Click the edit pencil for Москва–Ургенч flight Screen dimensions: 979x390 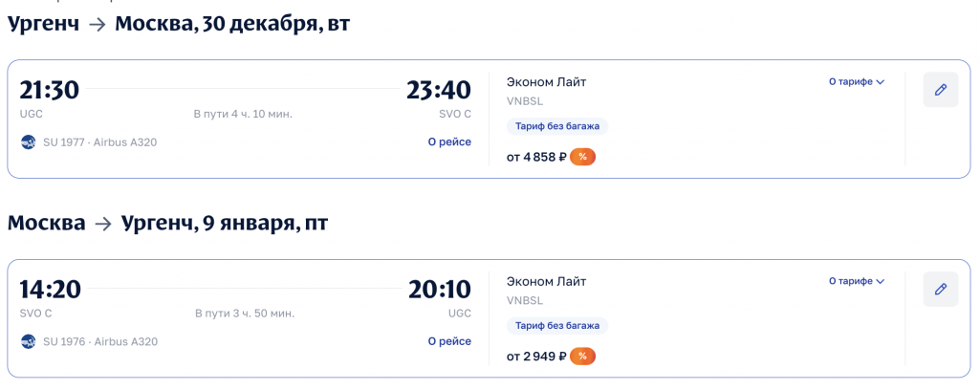(940, 289)
